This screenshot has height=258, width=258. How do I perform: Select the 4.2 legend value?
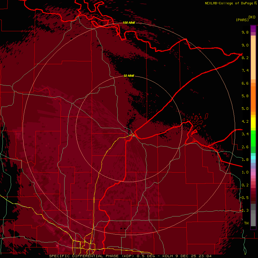[x=245, y=122]
